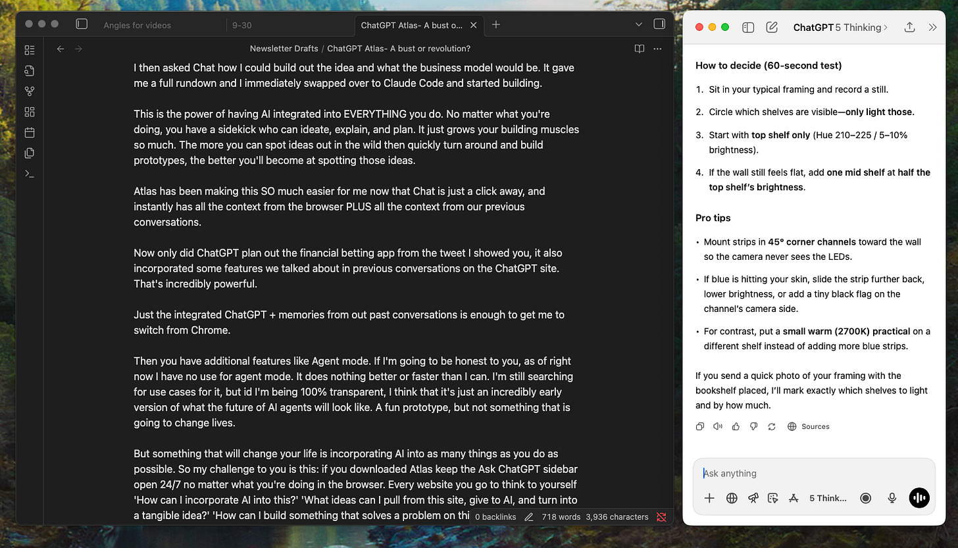The height and width of the screenshot is (548, 958).
Task: Start voice mode with black waveform button
Action: (x=919, y=498)
